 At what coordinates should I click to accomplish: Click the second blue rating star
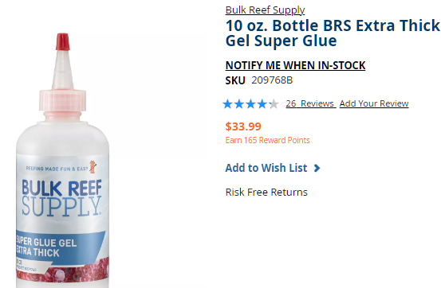coord(238,104)
